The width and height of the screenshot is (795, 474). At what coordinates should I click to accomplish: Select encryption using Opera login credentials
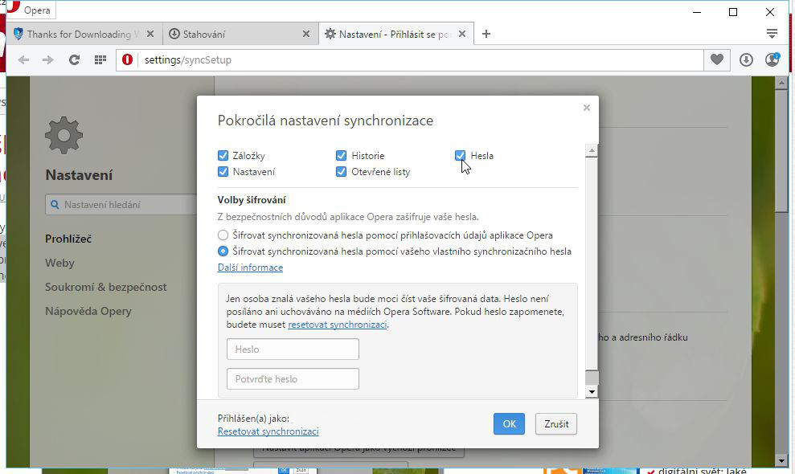click(x=223, y=235)
